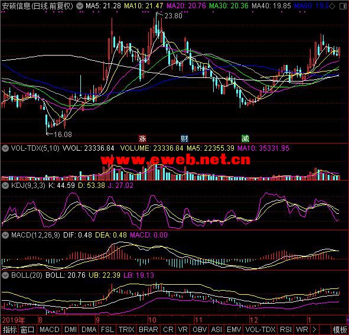Open the 窗口 button
This screenshot has height=335, width=349.
point(27,330)
